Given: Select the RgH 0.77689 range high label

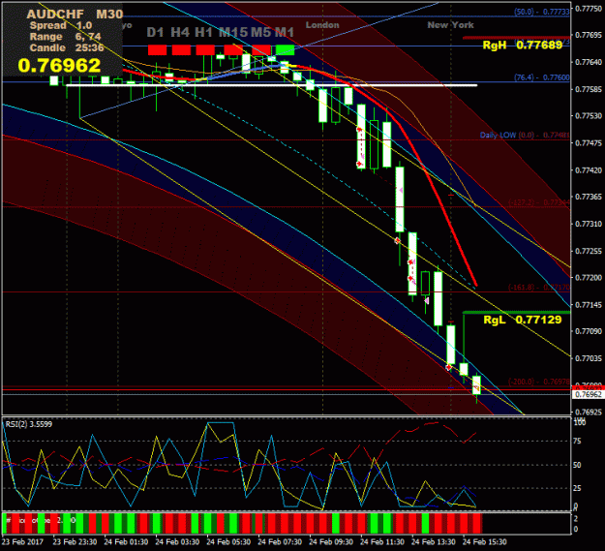Looking at the screenshot, I should 523,46.
